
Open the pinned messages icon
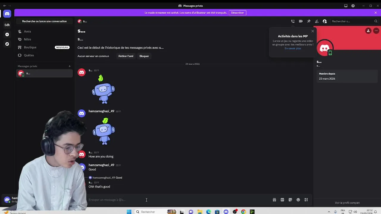point(309,21)
